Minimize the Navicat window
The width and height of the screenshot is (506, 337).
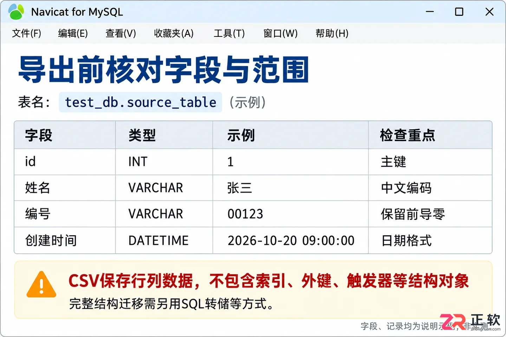pos(430,12)
